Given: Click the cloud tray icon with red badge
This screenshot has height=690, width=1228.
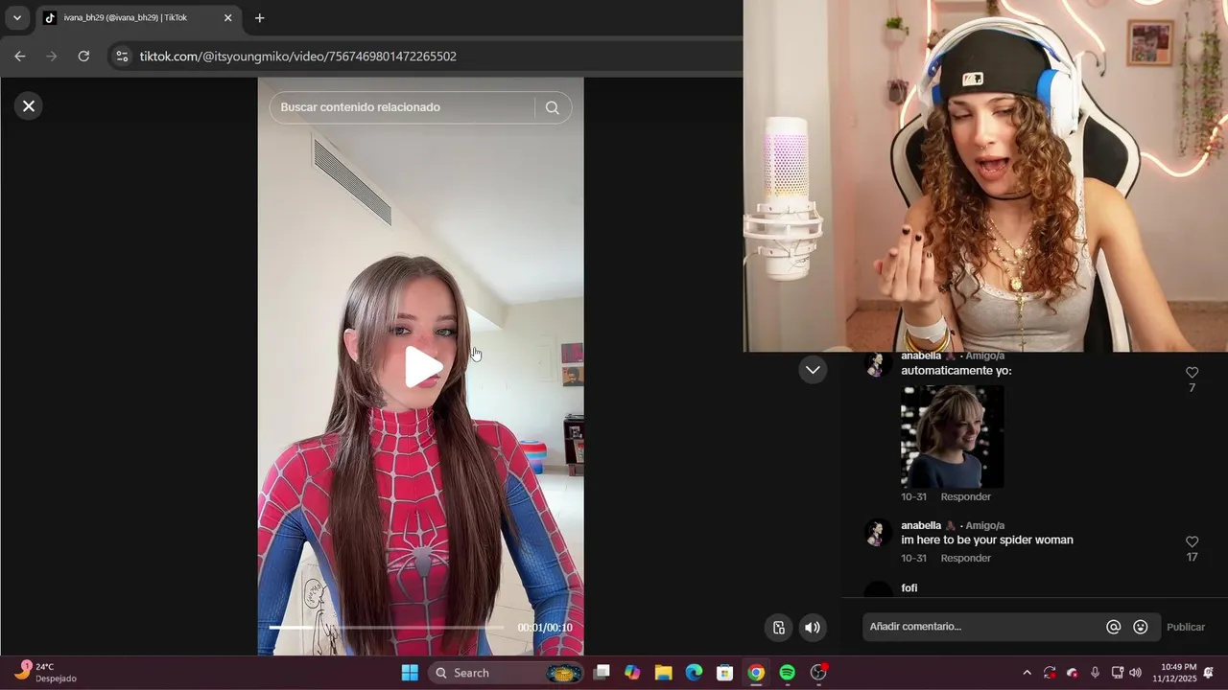Looking at the screenshot, I should (x=1073, y=673).
